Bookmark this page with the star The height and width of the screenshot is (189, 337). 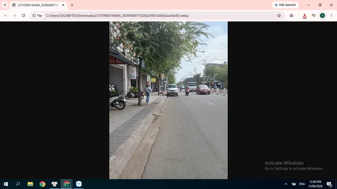(279, 16)
